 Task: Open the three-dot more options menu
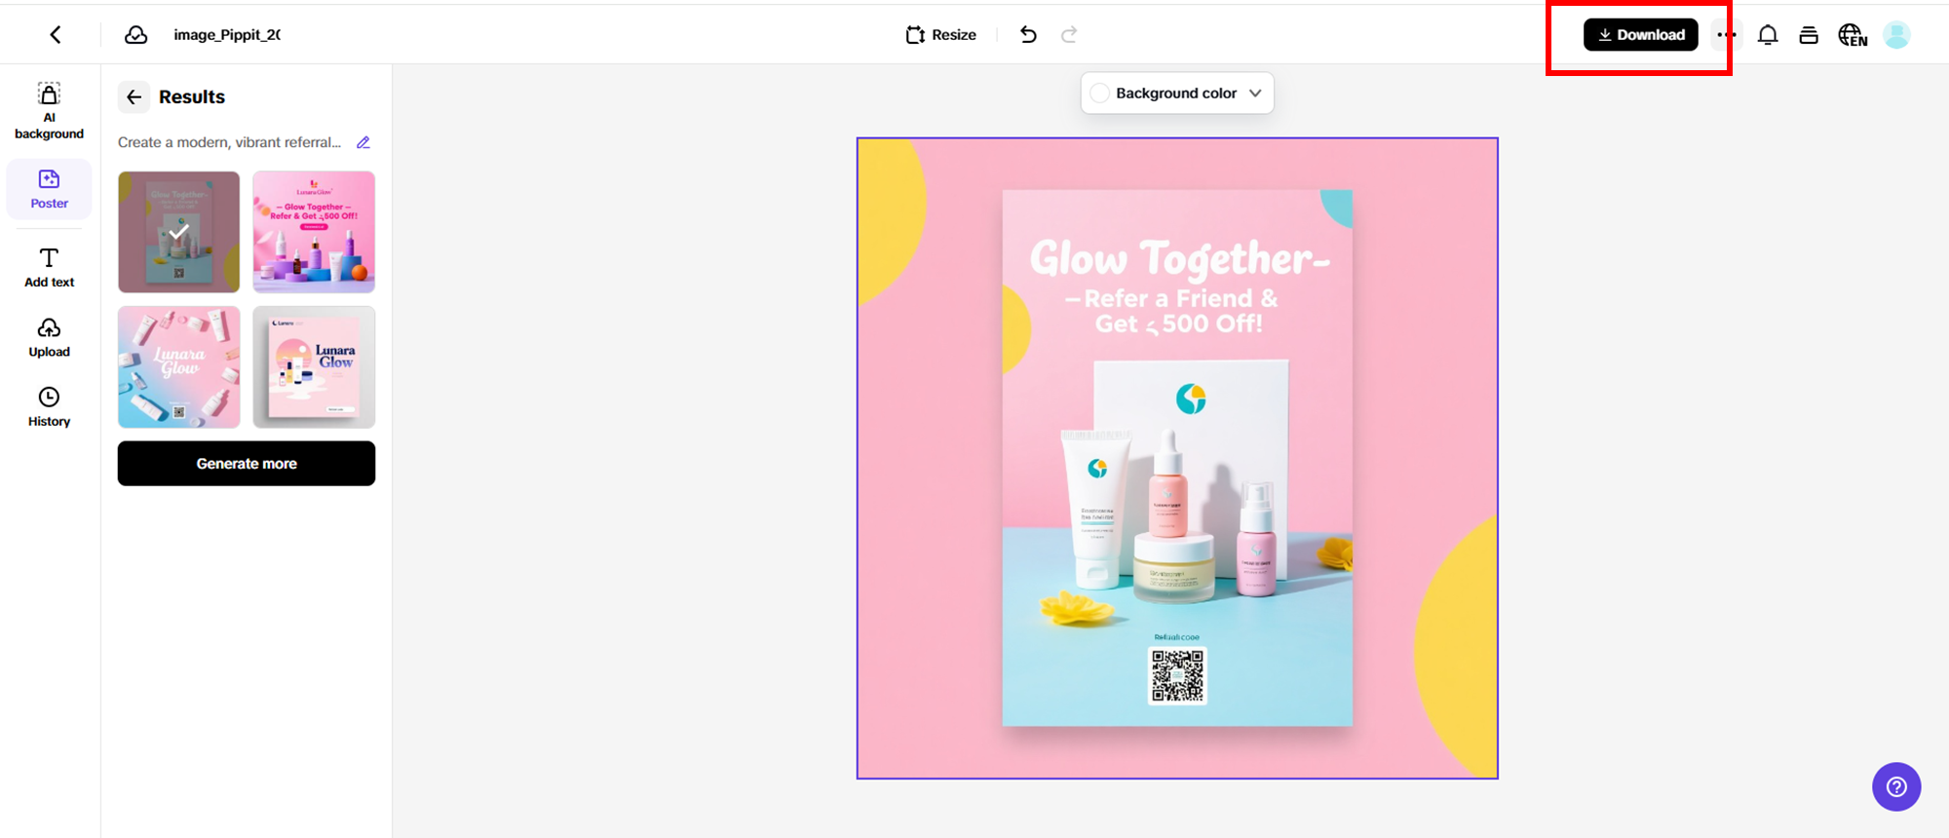coord(1726,35)
